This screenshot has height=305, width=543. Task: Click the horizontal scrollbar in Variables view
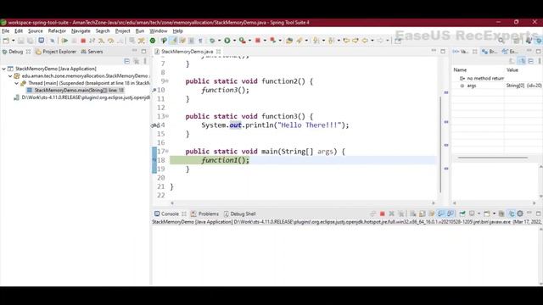click(493, 158)
